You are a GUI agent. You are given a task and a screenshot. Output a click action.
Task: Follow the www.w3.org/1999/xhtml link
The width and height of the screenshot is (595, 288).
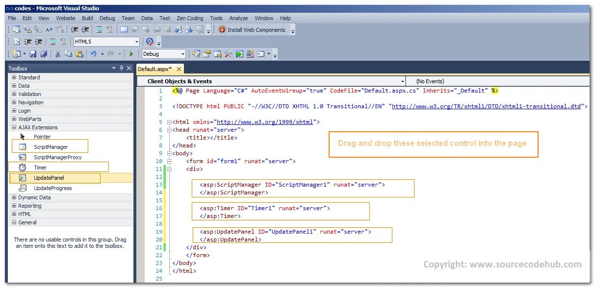tap(265, 122)
